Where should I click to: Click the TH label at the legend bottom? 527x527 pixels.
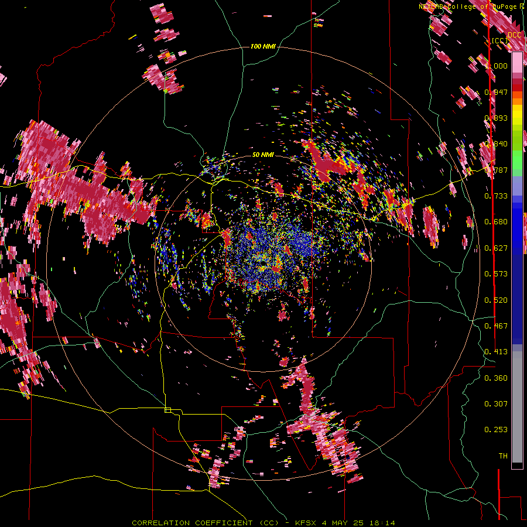click(x=503, y=456)
